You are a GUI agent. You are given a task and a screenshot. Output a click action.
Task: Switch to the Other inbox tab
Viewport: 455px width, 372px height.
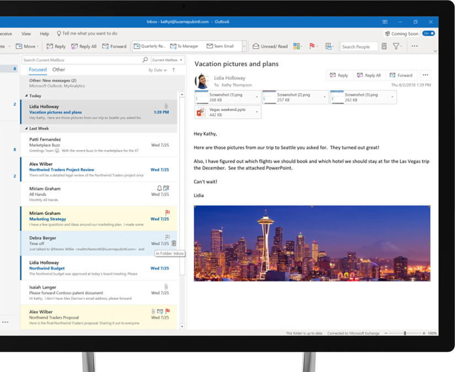(58, 69)
